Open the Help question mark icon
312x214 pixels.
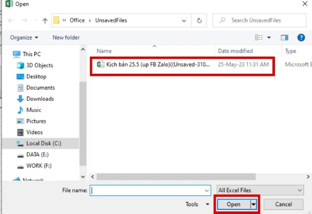click(x=301, y=37)
